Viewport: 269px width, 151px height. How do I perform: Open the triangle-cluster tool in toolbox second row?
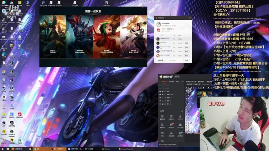point(180,125)
